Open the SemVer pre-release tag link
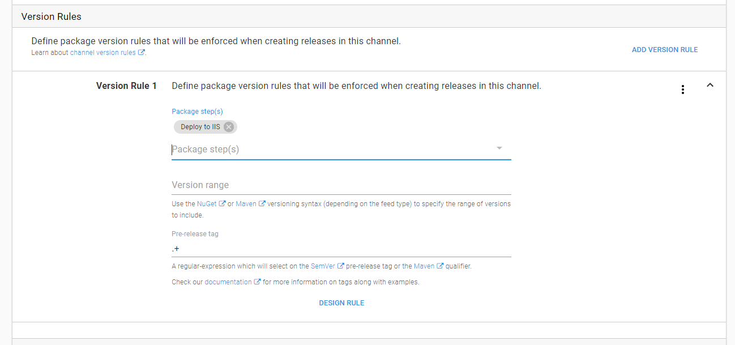735x345 pixels. point(323,266)
